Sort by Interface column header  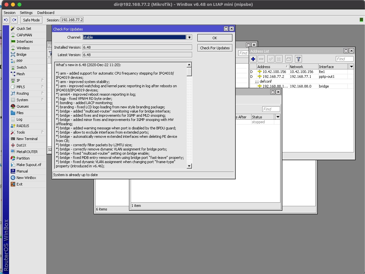pyautogui.click(x=333, y=67)
